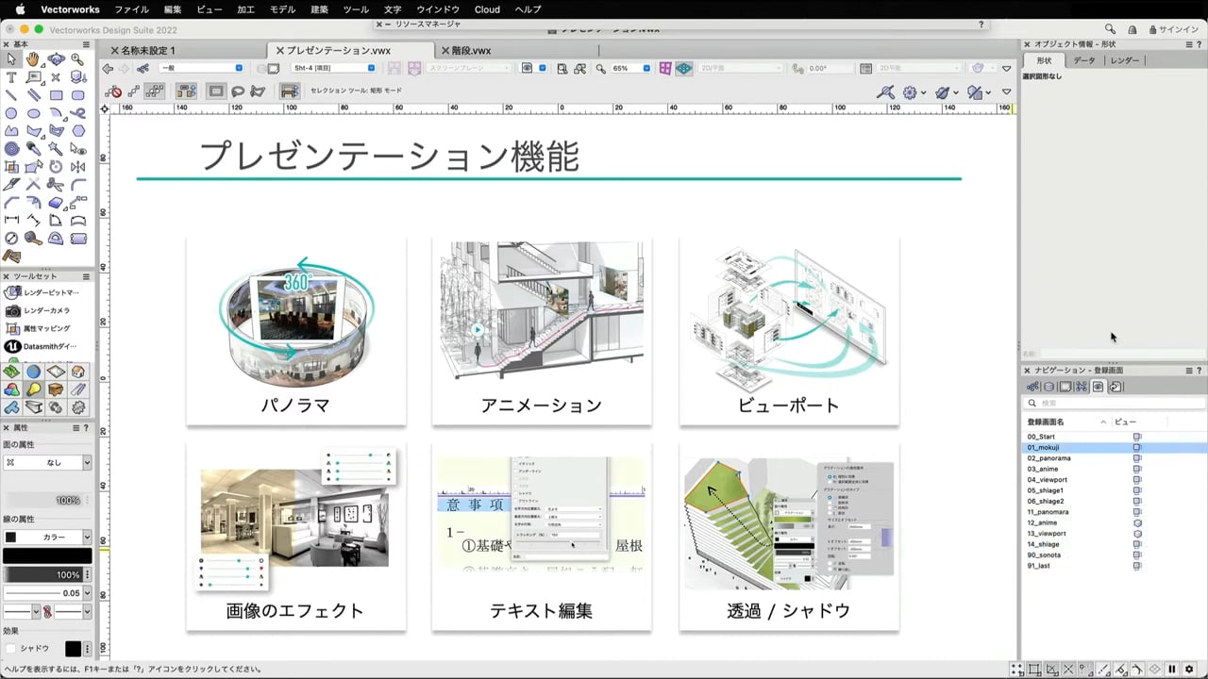The height and width of the screenshot is (679, 1208).
Task: Click the sign-in button
Action: pos(1172,29)
